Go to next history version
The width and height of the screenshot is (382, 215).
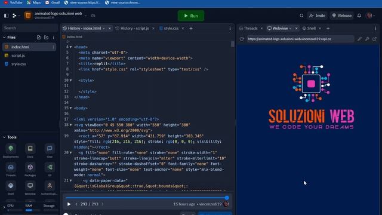pos(103,204)
